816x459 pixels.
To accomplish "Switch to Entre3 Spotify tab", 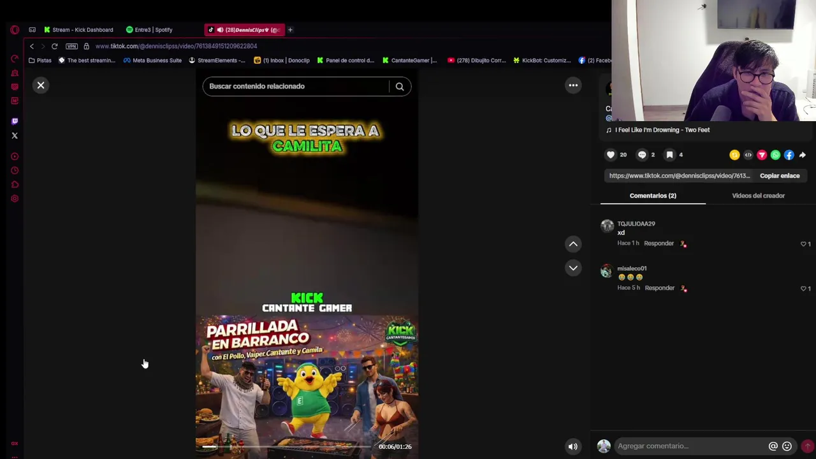I will tap(149, 30).
